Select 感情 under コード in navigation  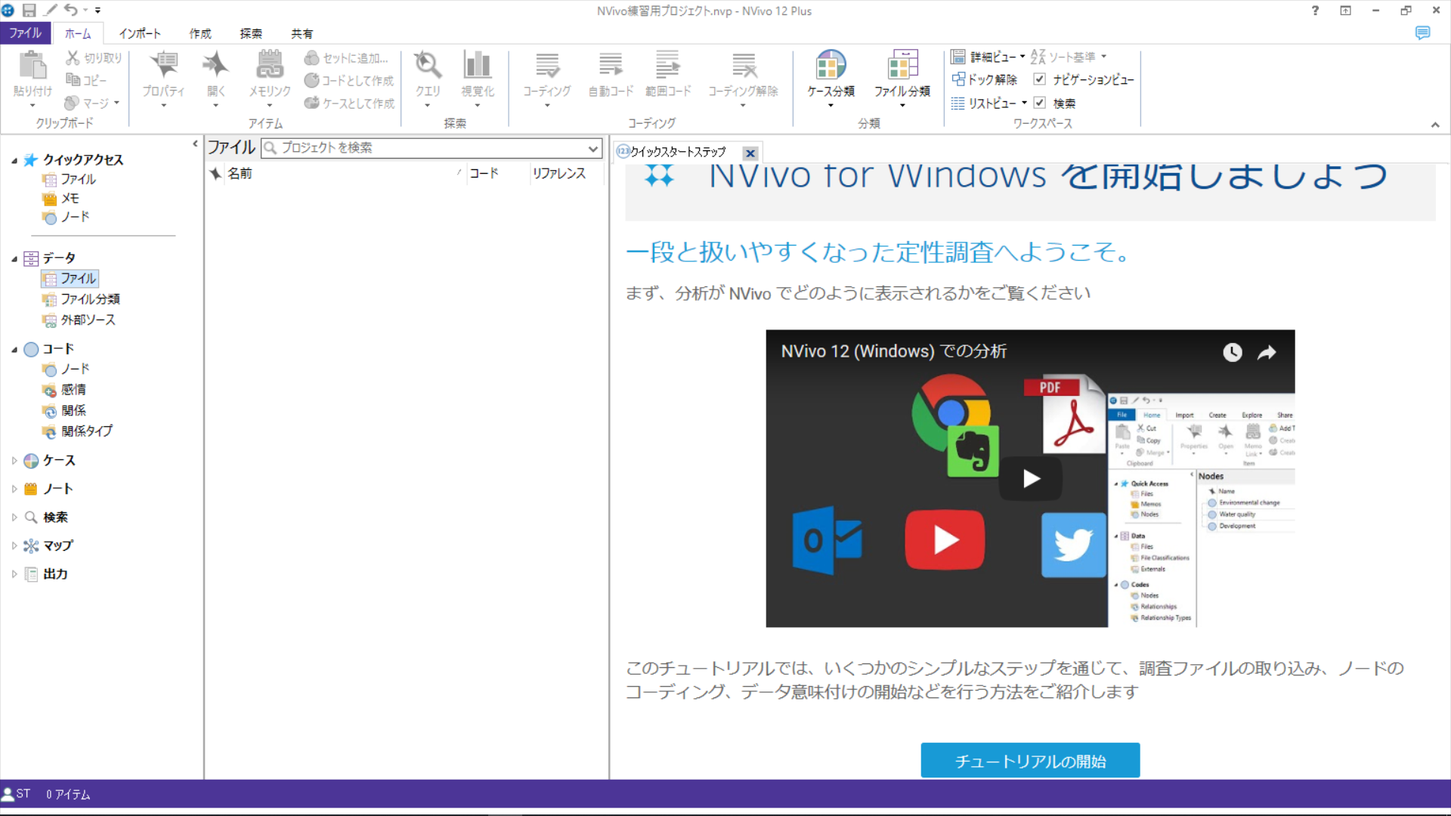[x=73, y=390]
